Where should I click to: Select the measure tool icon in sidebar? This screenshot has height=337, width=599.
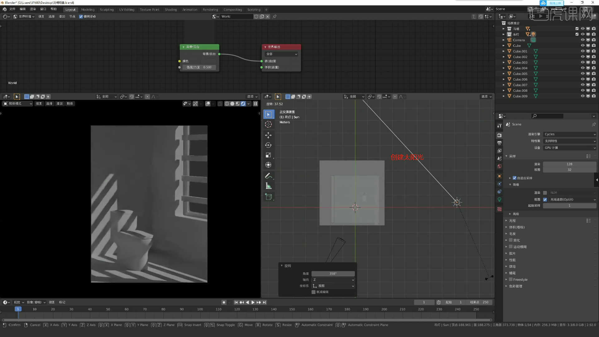269,186
